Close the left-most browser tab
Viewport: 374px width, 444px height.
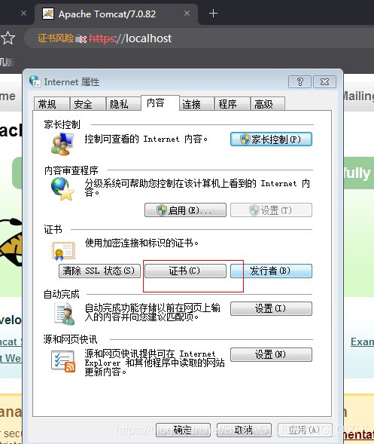coord(24,14)
